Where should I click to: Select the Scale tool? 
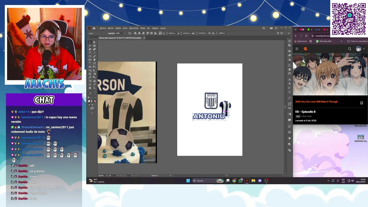point(94,63)
